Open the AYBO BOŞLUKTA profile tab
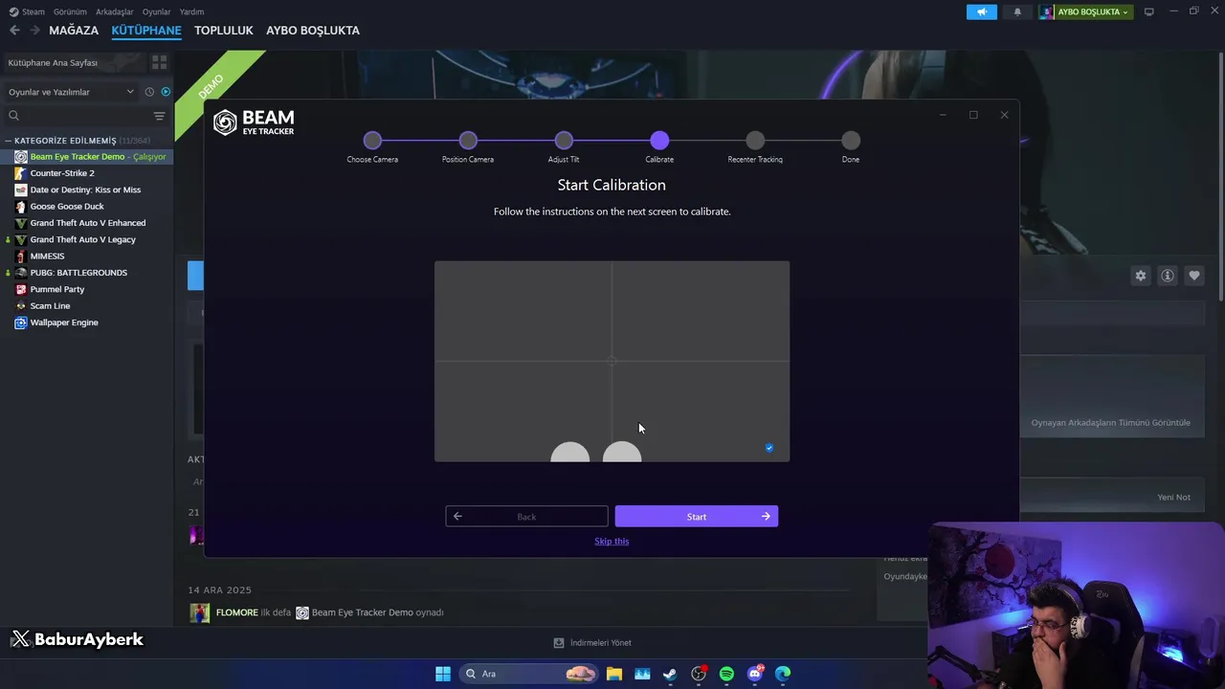The height and width of the screenshot is (689, 1225). pyautogui.click(x=313, y=31)
